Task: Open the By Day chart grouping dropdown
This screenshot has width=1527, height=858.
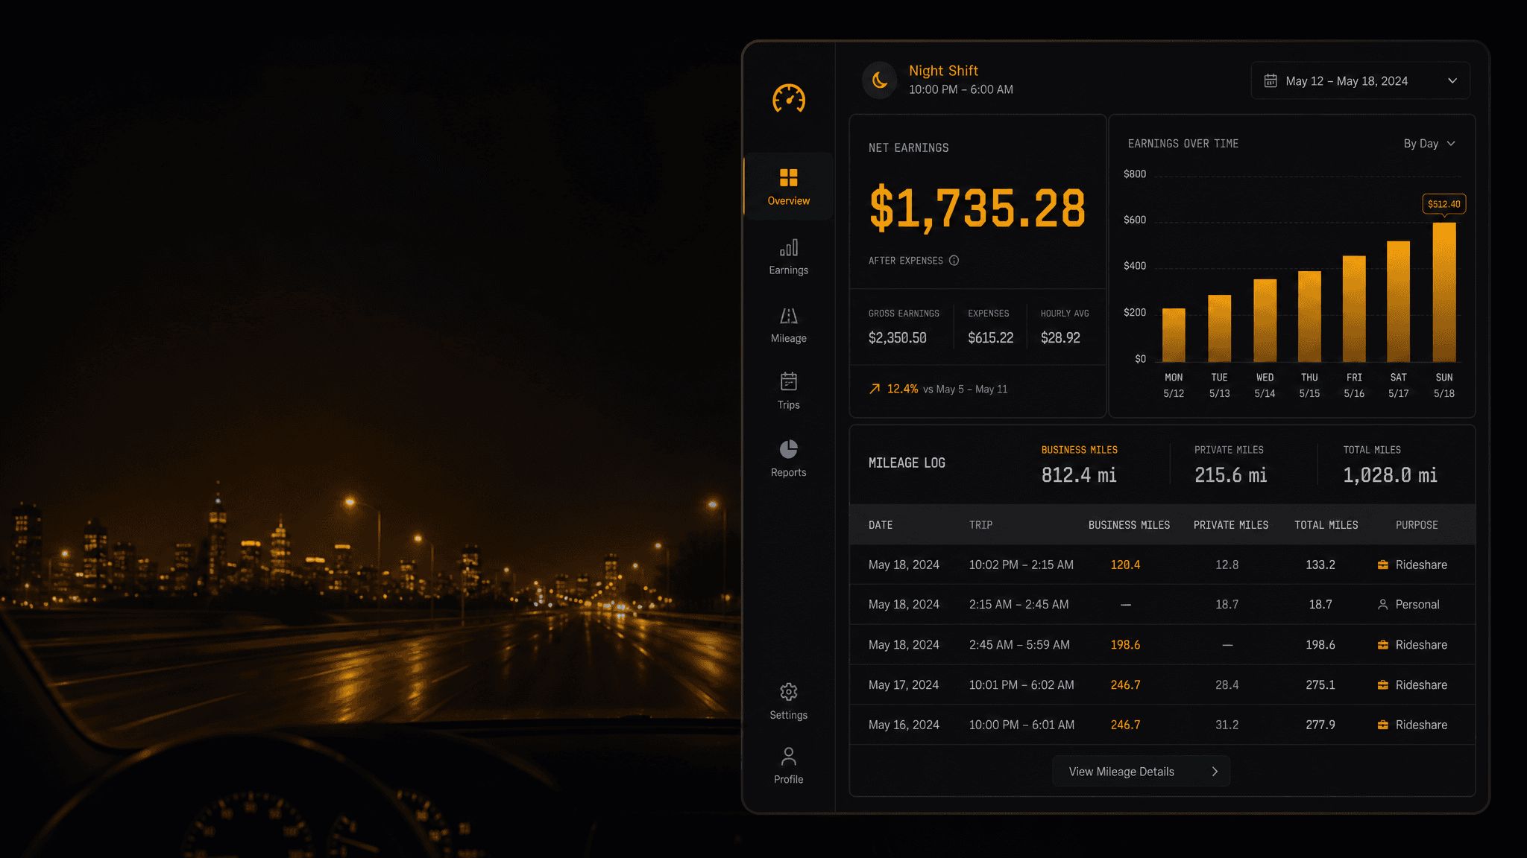Action: pos(1429,144)
